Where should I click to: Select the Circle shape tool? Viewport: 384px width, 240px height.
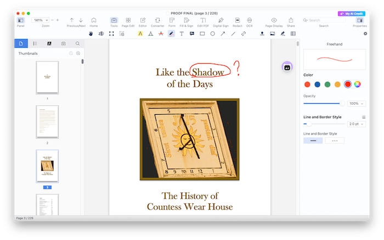(x=213, y=34)
